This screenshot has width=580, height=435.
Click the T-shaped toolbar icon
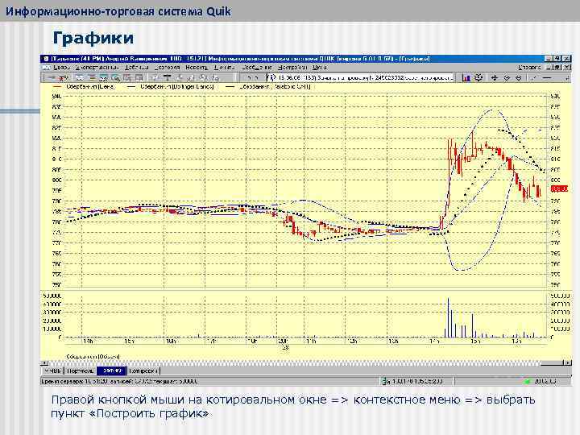pos(168,77)
